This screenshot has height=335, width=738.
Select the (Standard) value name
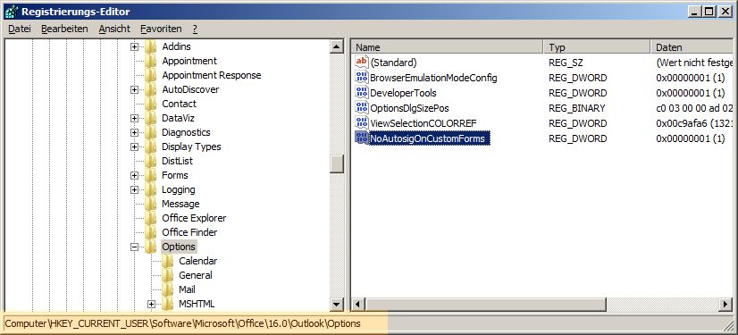click(x=393, y=63)
